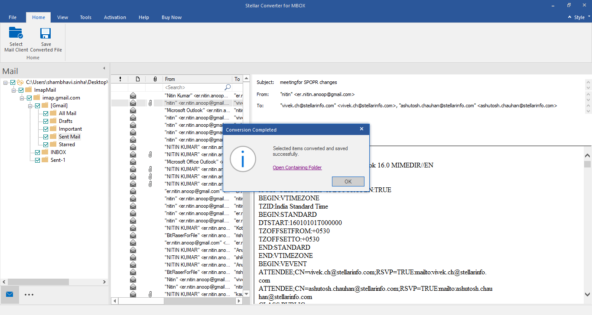Click the envelope icon in the highlighted "nitin" row
This screenshot has height=315, width=592.
(133, 103)
